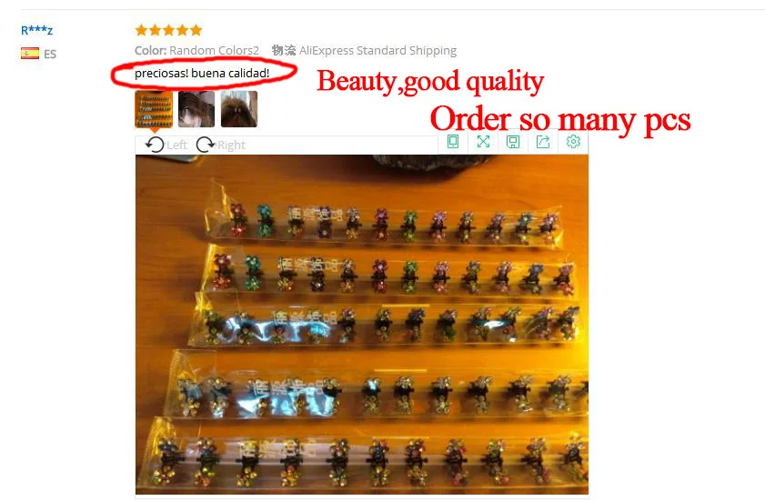Click the ES country code
Viewport: 765px width, 501px height.
pos(50,54)
